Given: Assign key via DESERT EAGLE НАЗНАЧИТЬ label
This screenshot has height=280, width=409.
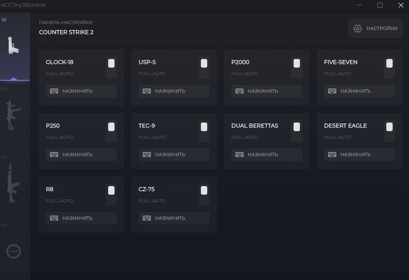Looking at the screenshot, I should (x=355, y=154).
